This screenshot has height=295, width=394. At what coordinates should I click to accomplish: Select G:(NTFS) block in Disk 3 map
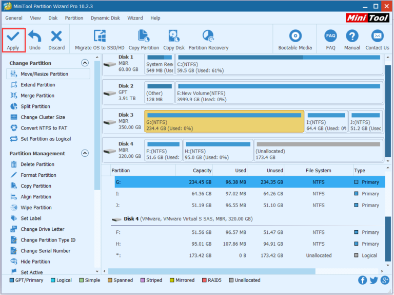pyautogui.click(x=224, y=121)
